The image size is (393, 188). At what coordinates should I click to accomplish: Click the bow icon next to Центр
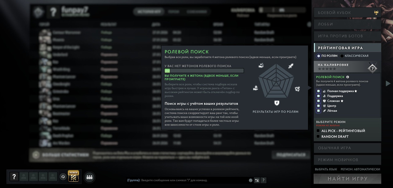point(324,106)
